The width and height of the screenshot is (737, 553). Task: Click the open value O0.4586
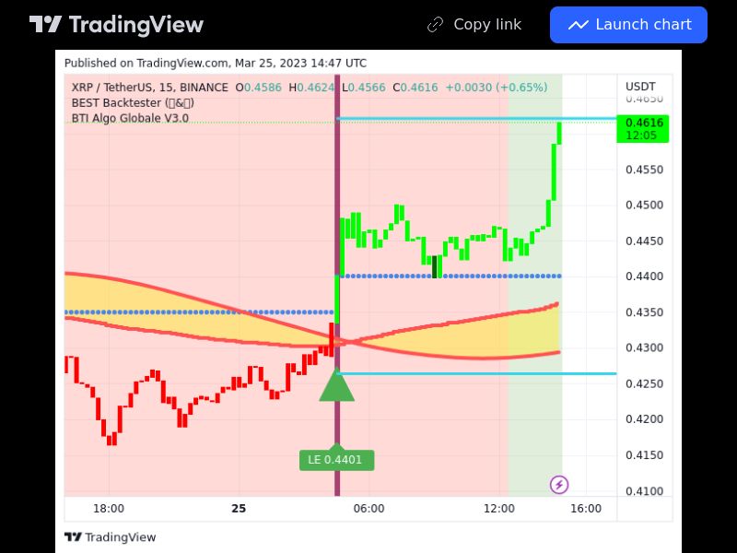point(259,88)
